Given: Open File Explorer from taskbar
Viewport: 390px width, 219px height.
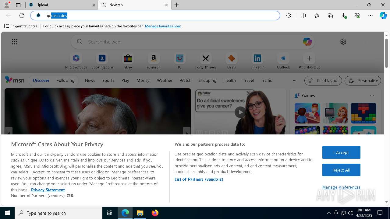Looking at the screenshot, I should pyautogui.click(x=140, y=213).
